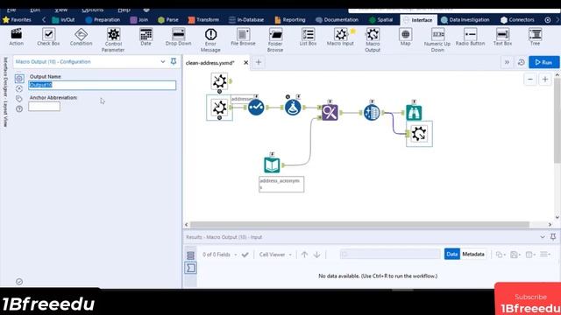Open the In/Out tool category
Screen dimensions: 561x315
(64, 19)
